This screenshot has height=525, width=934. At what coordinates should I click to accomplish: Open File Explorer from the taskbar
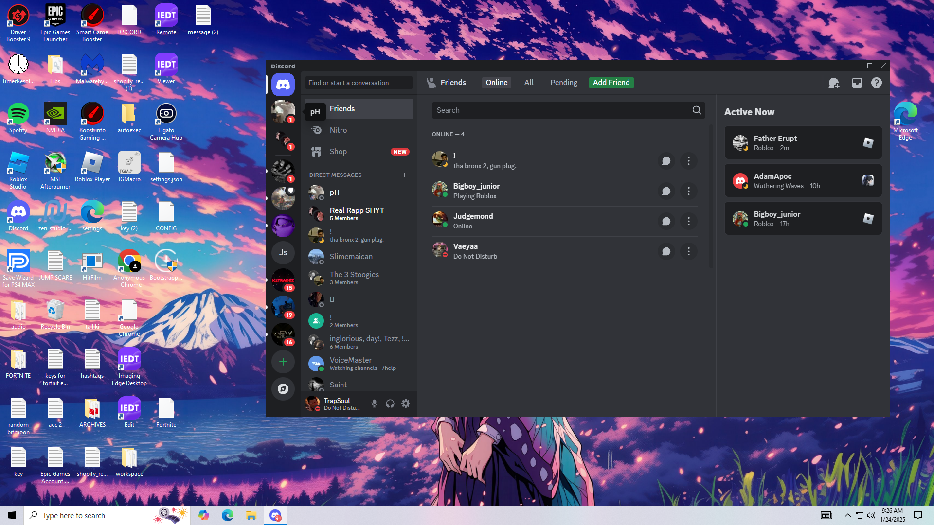coord(251,515)
